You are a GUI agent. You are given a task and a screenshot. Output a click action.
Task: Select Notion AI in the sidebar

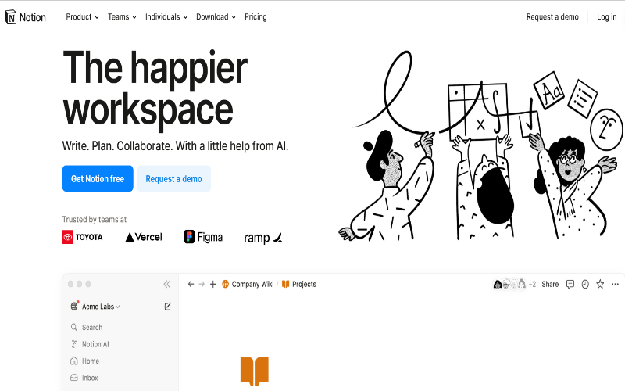[90, 344]
